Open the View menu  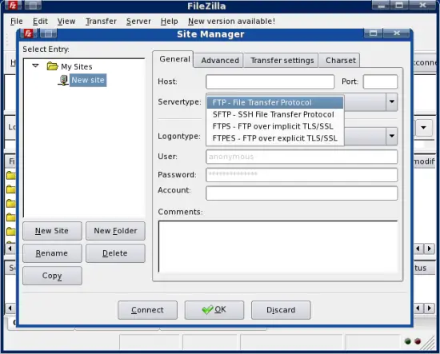coord(66,22)
